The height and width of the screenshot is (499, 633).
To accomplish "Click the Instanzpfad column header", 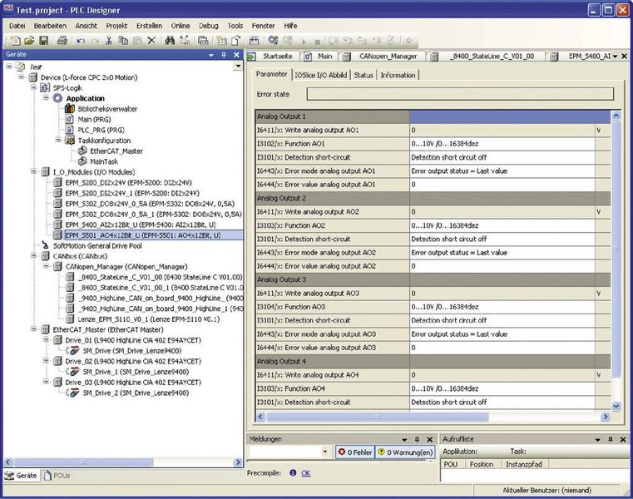I will (x=523, y=464).
